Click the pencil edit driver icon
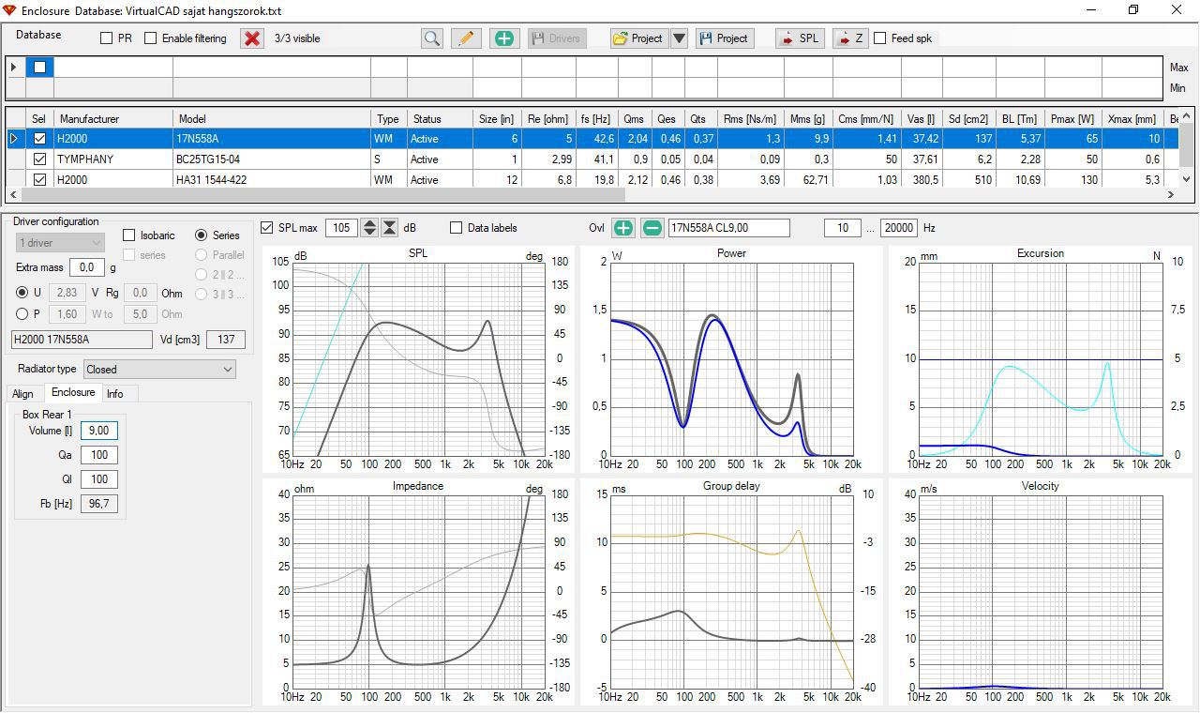This screenshot has width=1200, height=713. point(466,38)
